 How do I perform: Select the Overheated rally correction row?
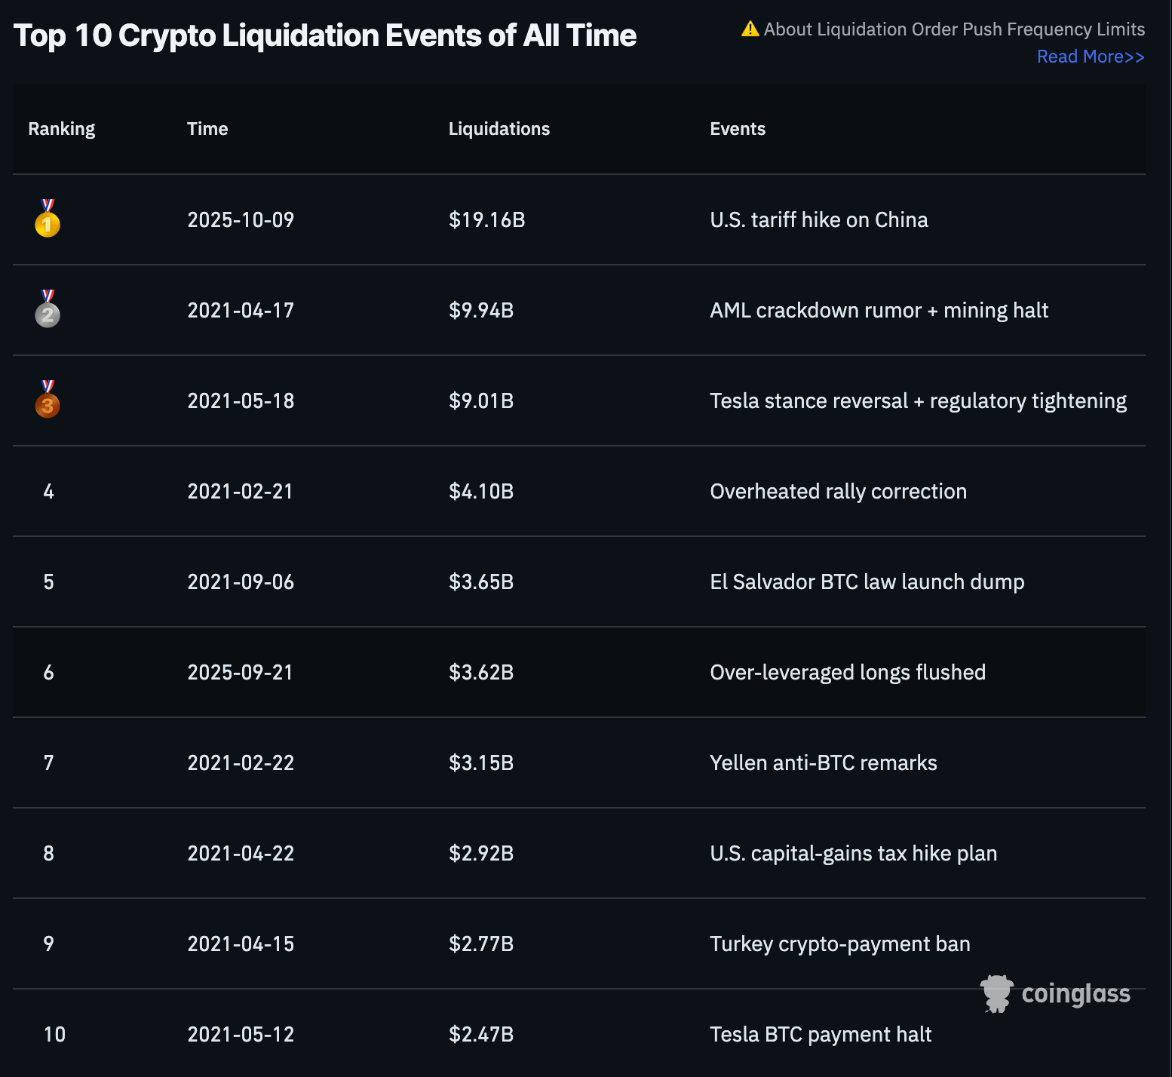click(x=579, y=491)
